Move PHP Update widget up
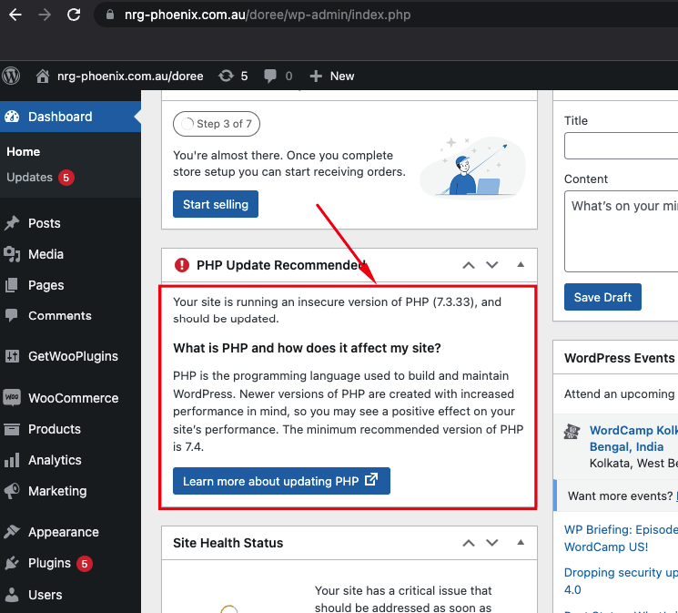The image size is (678, 613). (469, 265)
